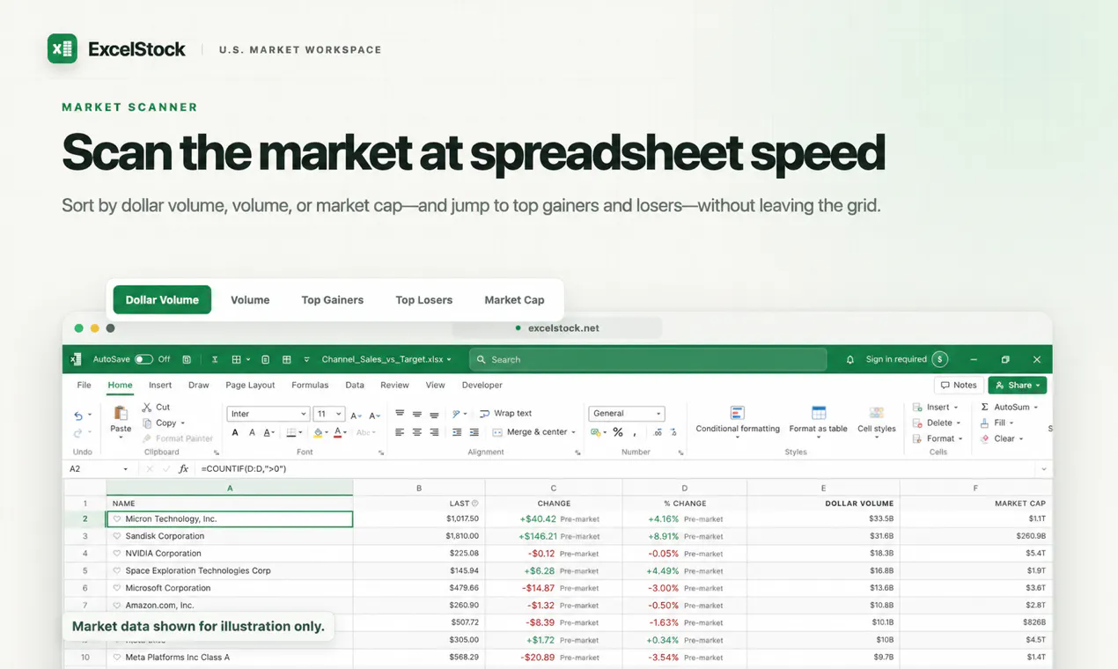
Task: Select the Market Cap tab
Action: 514,300
